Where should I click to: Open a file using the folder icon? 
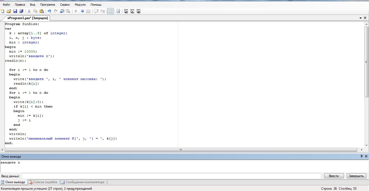9,11
